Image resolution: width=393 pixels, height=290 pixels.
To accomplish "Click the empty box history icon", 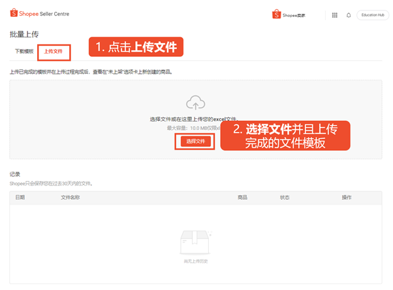I will pos(196,242).
